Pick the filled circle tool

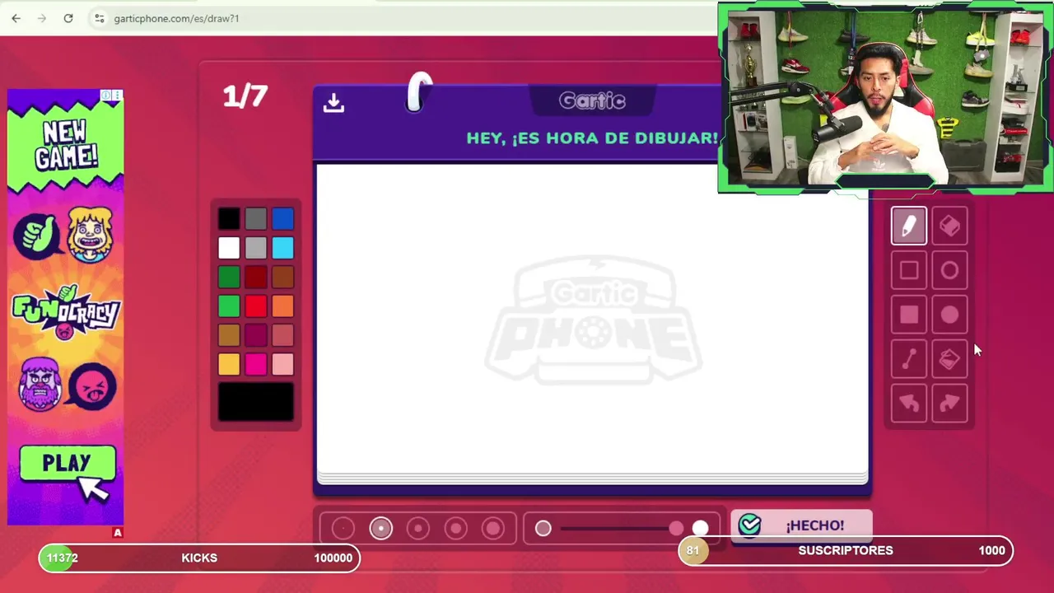pyautogui.click(x=949, y=315)
